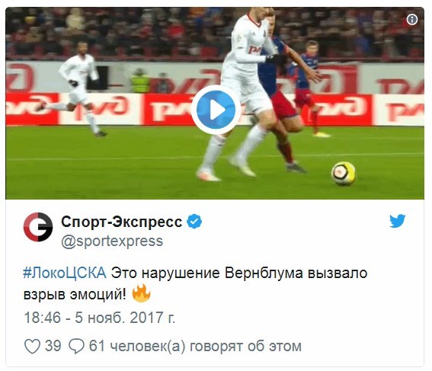
Task: Click 'взрыв эмоций!' tweet text line
Action: point(75,294)
